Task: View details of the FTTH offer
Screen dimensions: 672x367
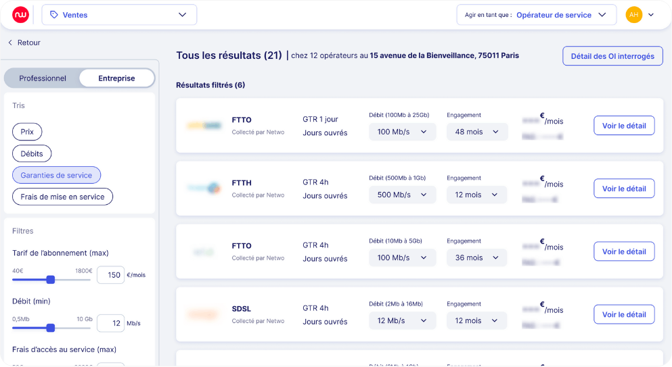Action: click(624, 189)
